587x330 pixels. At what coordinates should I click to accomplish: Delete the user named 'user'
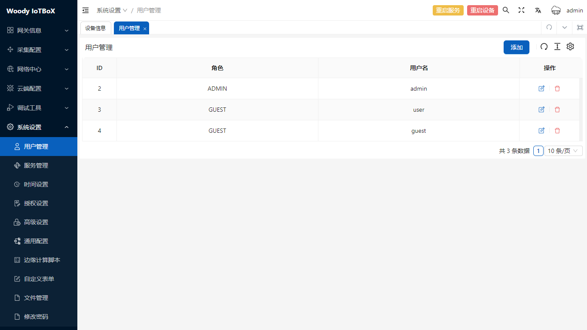point(557,110)
